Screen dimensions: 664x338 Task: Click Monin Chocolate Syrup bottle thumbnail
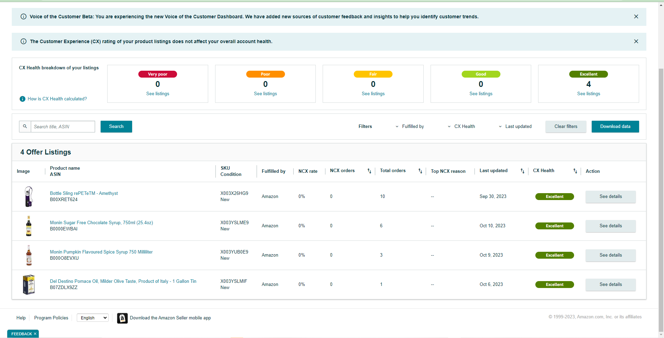29,226
